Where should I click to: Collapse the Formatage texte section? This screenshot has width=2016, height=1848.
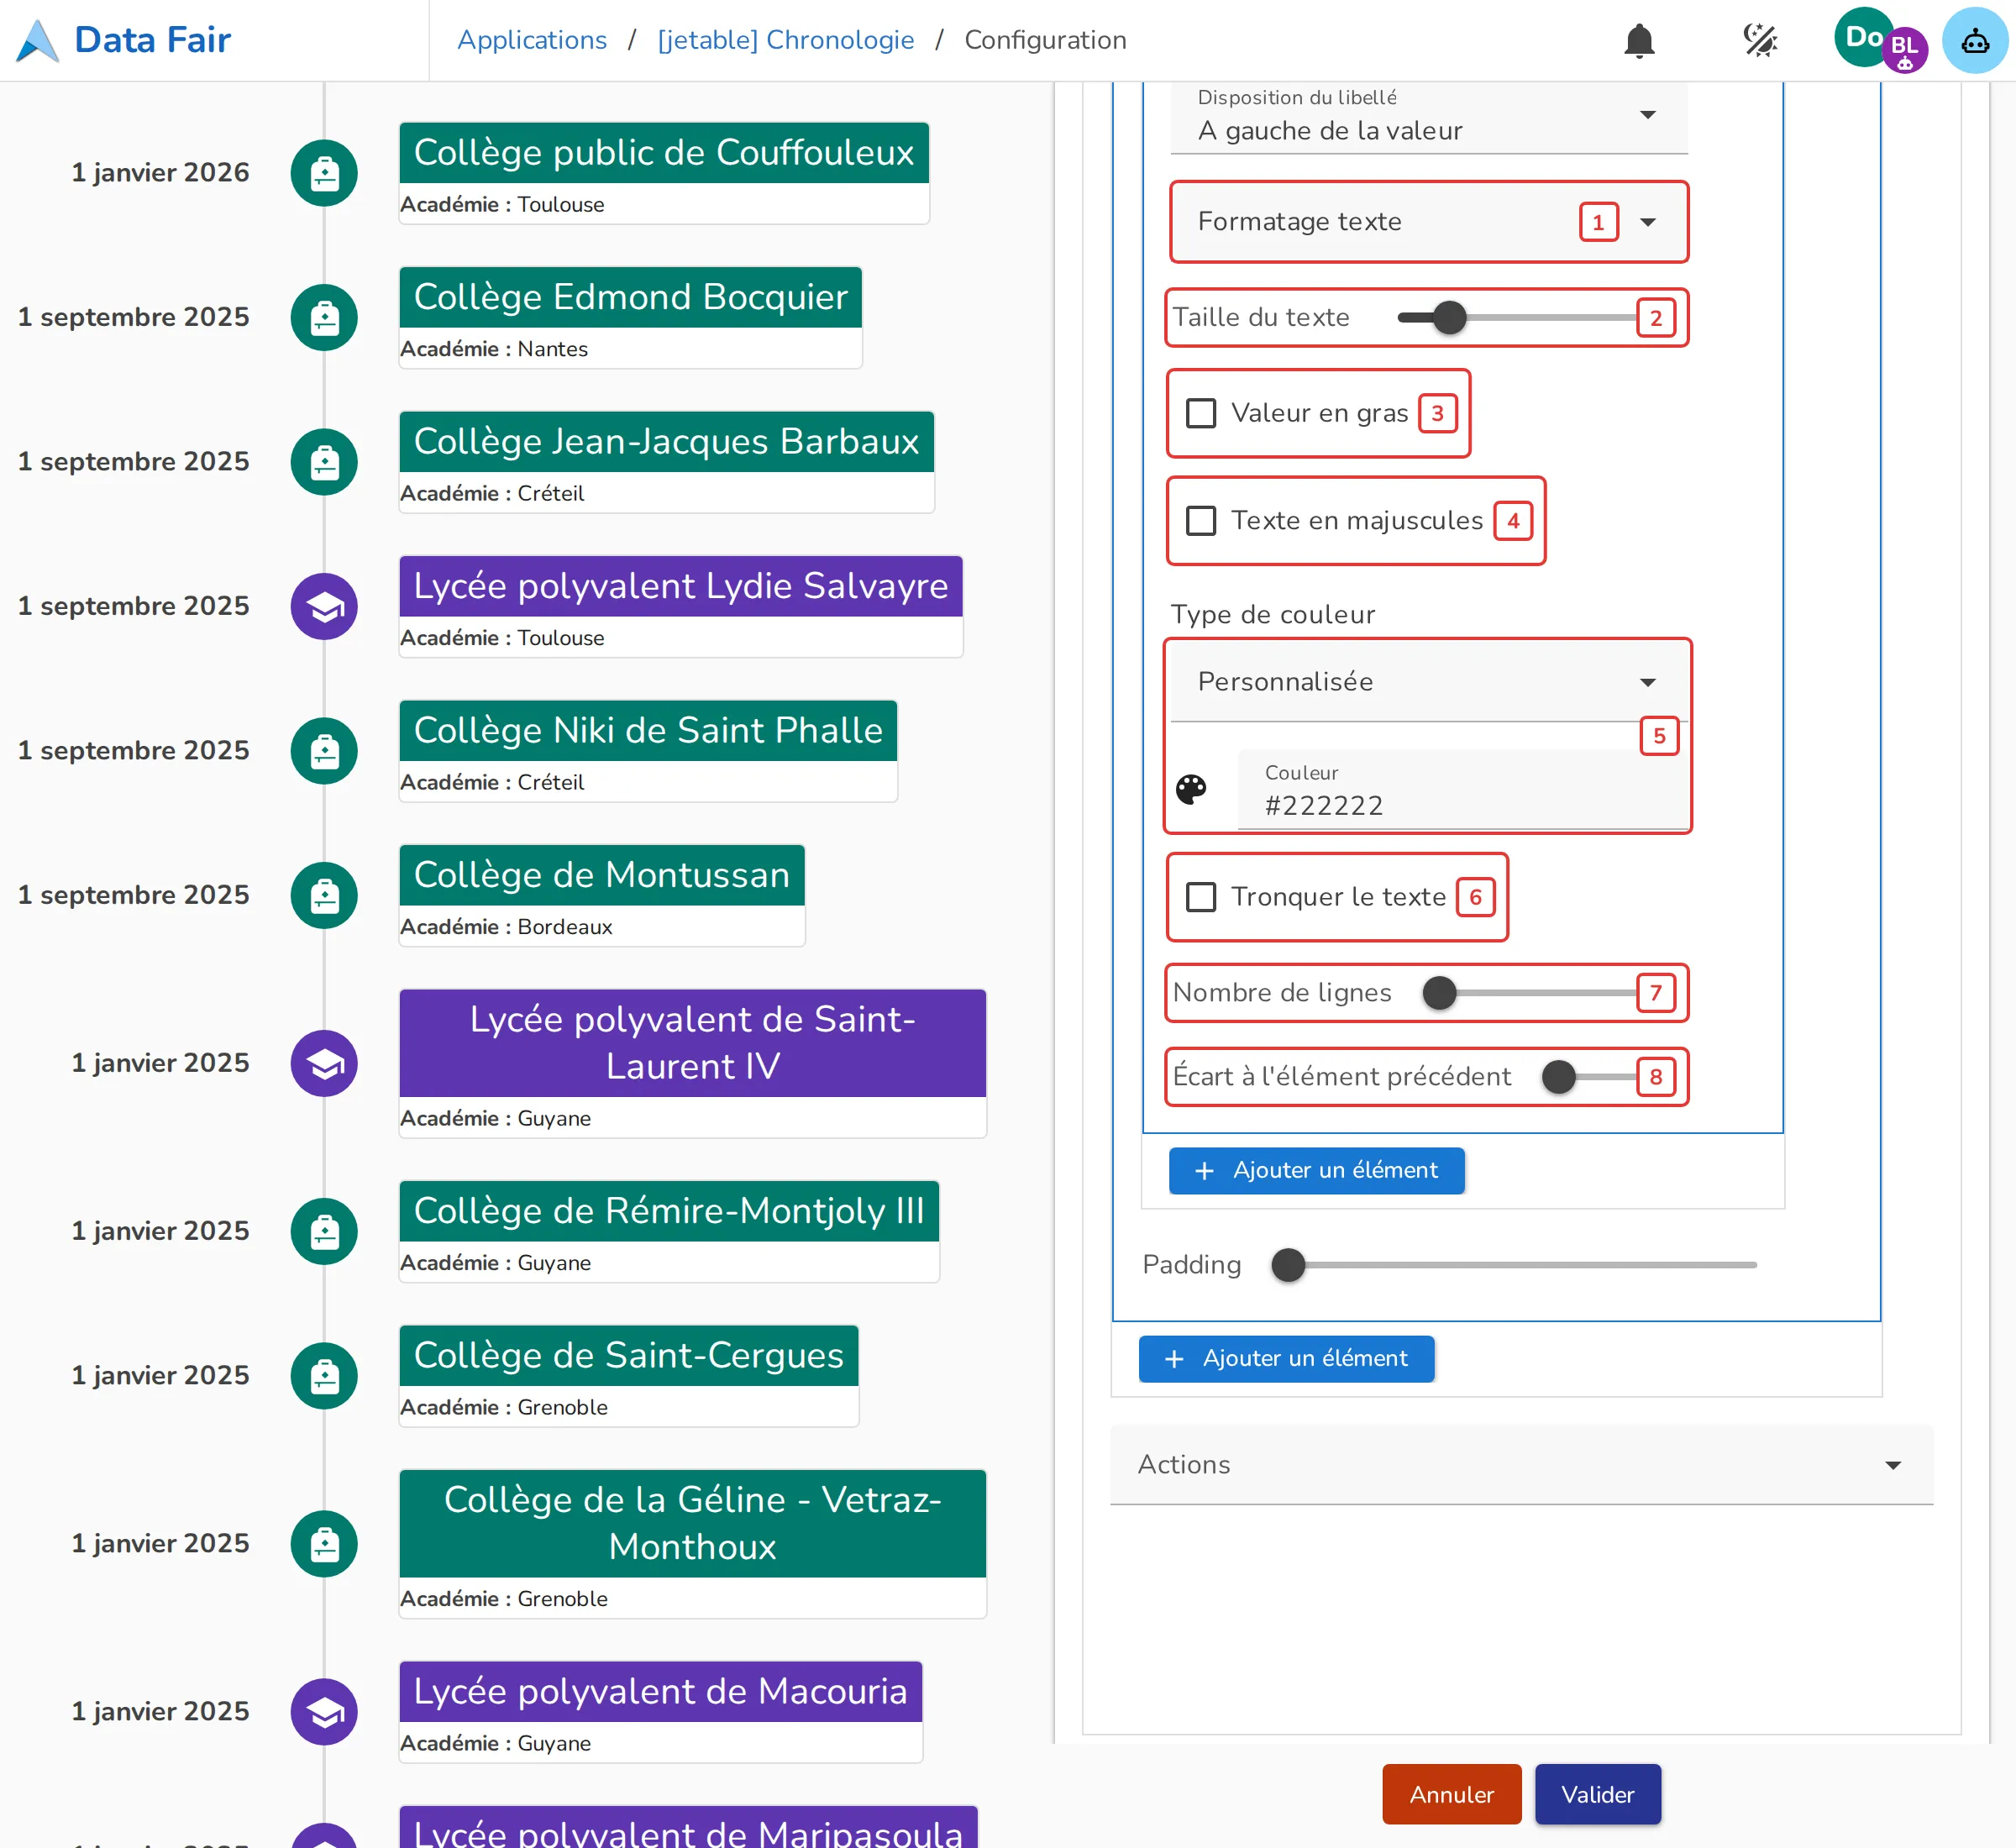point(1429,222)
